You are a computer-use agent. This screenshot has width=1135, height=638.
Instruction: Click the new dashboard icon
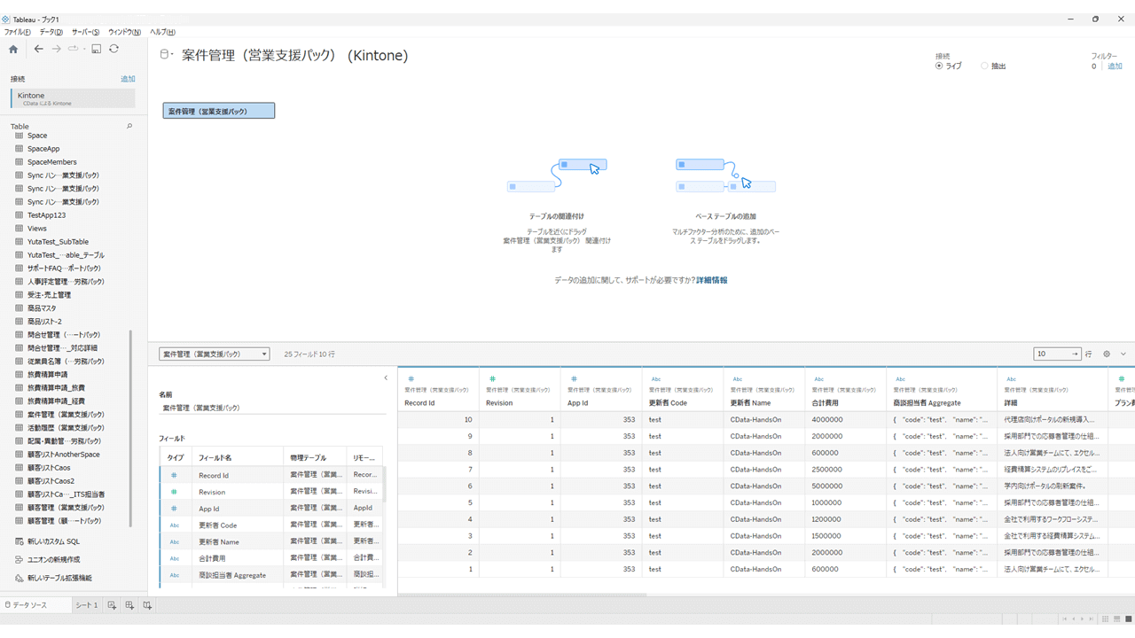point(129,605)
